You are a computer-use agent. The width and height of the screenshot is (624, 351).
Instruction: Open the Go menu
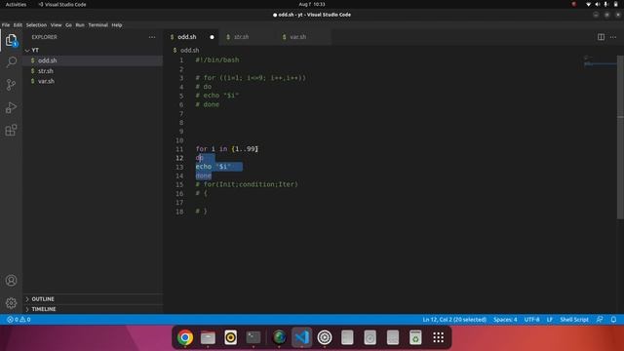[68, 25]
